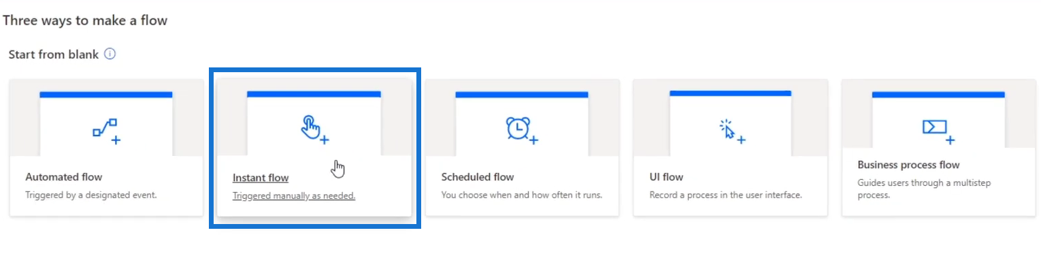Click 'Record a process in the user interface.'

click(x=726, y=195)
